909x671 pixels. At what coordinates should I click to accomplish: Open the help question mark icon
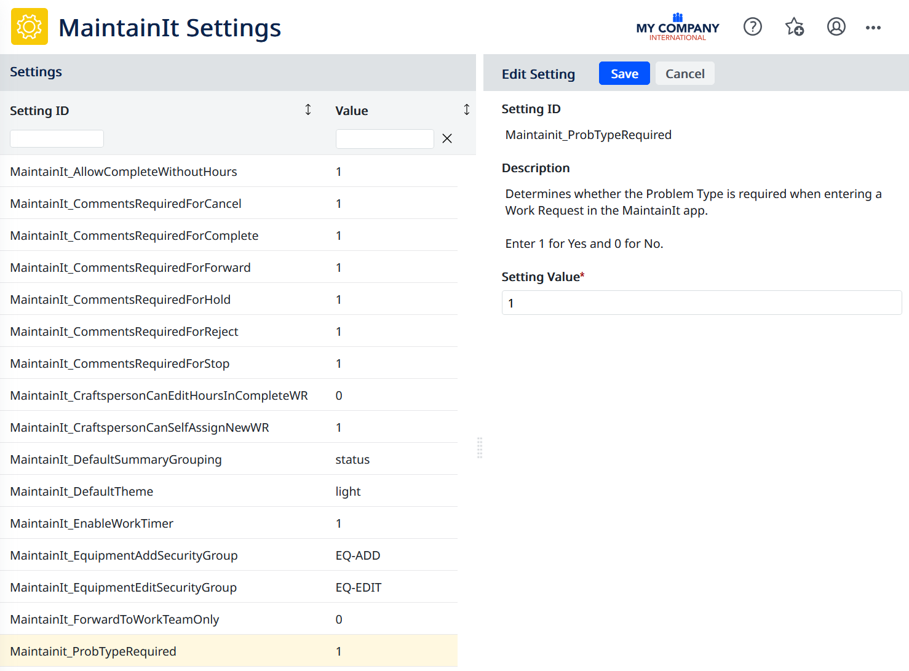tap(752, 26)
